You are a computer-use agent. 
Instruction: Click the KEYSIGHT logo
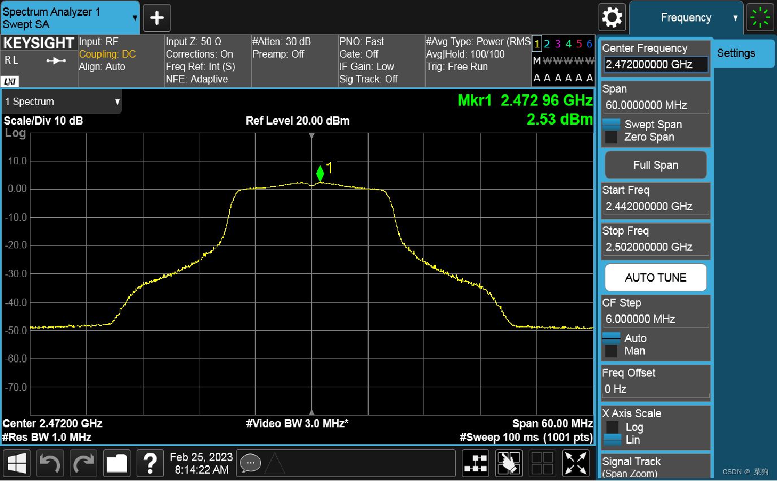[39, 43]
